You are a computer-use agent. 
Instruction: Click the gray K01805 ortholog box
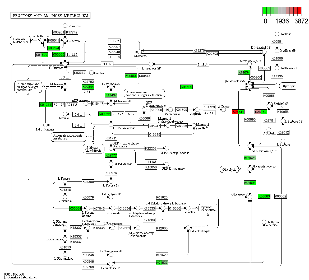point(41,55)
